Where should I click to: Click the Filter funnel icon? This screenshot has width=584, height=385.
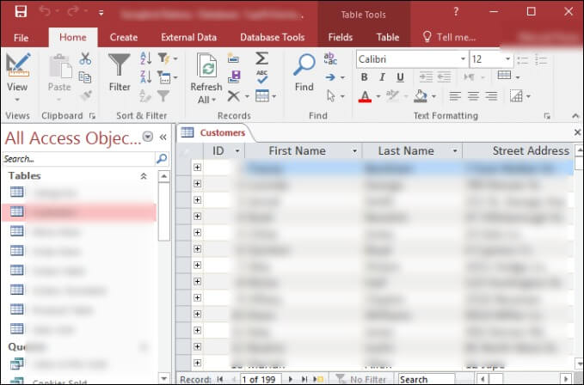tap(120, 67)
